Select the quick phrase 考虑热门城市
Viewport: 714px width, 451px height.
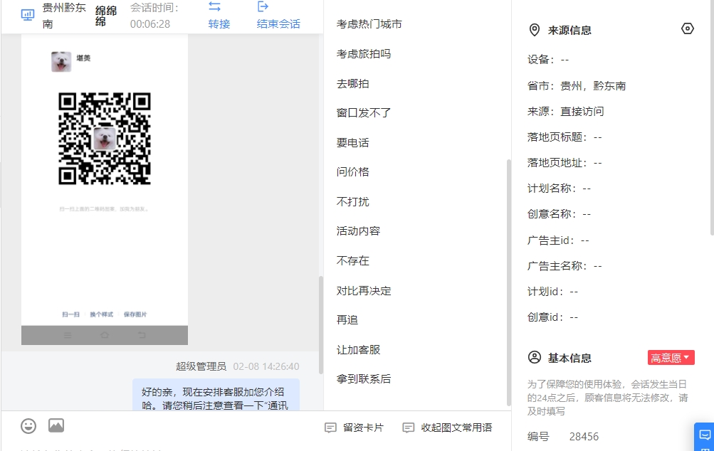click(x=369, y=24)
